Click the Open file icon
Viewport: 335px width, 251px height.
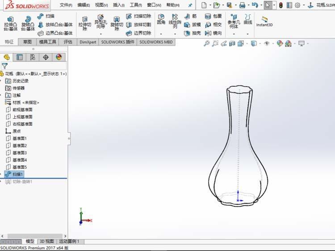pyautogui.click(x=217, y=5)
